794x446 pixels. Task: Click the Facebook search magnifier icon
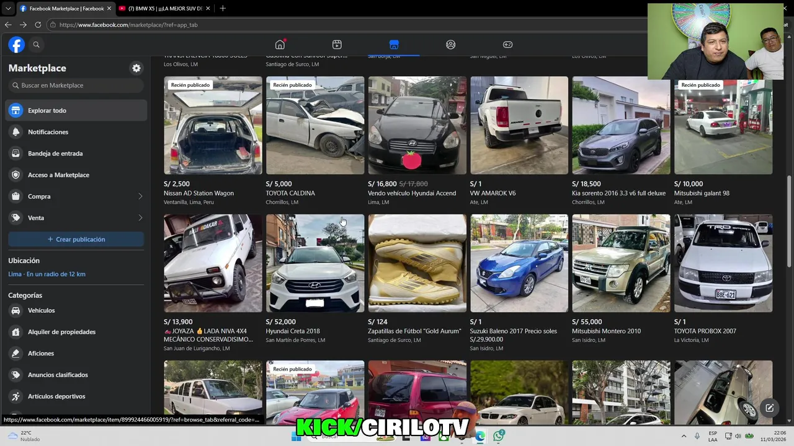click(36, 45)
